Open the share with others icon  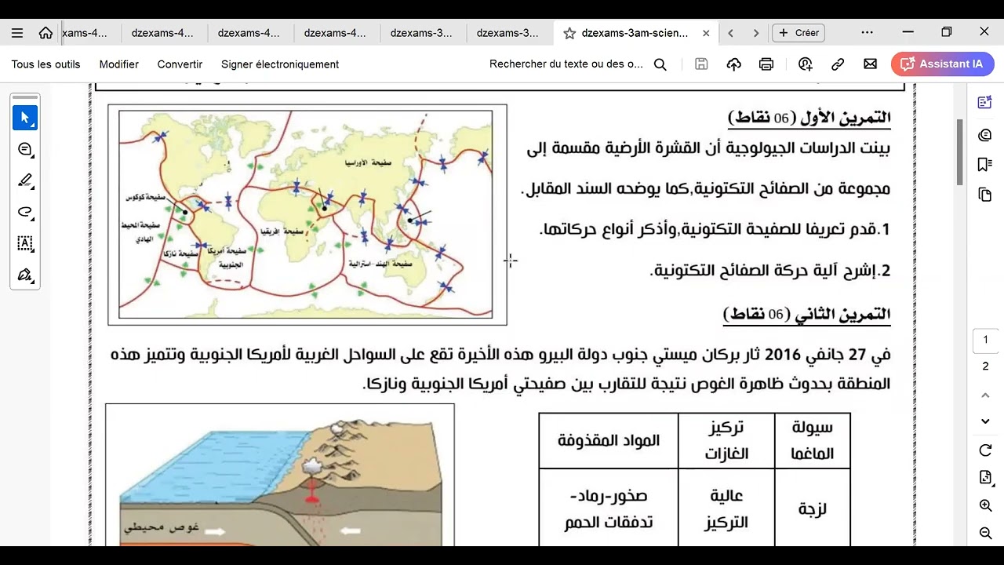pos(805,64)
